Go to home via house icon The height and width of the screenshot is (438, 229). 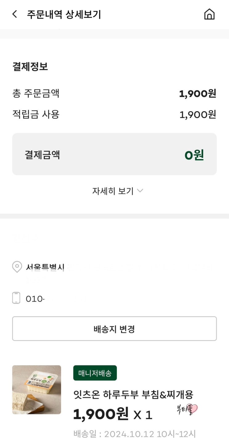[209, 14]
